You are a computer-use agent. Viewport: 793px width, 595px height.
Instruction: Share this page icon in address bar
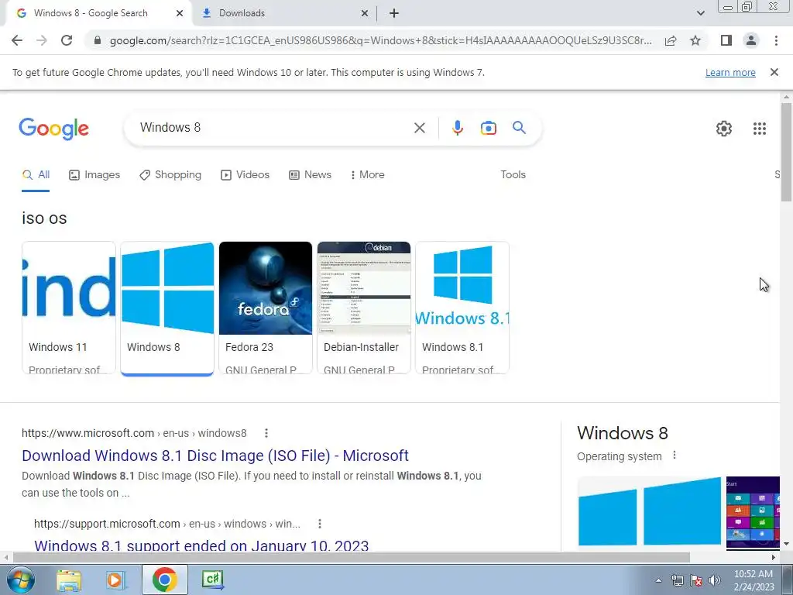(x=671, y=40)
